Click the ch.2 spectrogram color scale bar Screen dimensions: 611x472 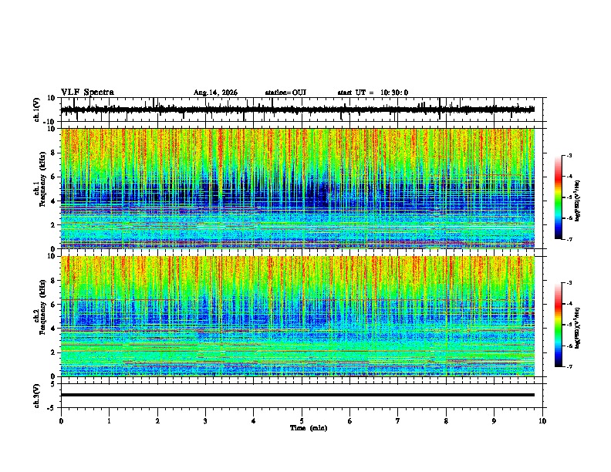click(x=559, y=325)
